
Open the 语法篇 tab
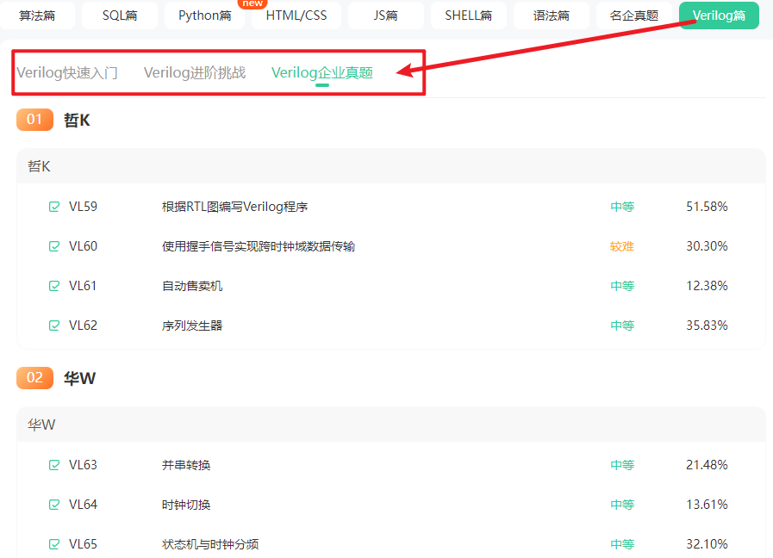pyautogui.click(x=552, y=15)
